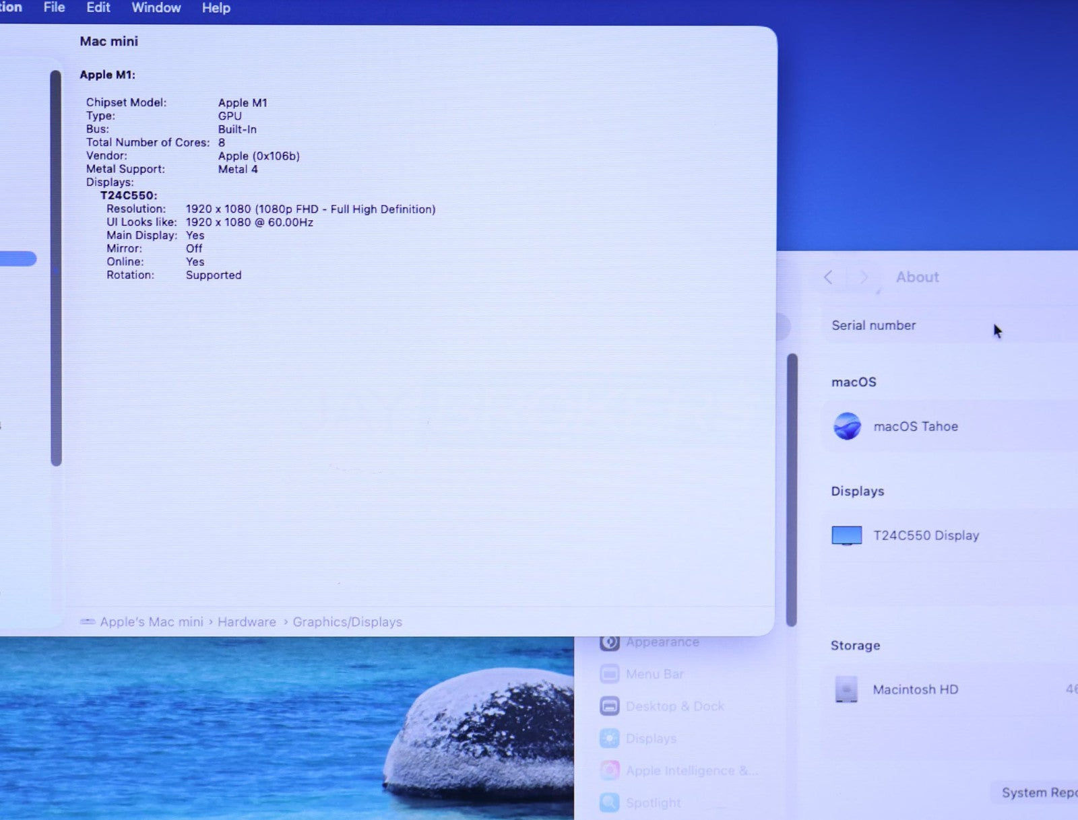Click Apple's Mac mini in path bar
The image size is (1078, 820).
[x=151, y=622]
